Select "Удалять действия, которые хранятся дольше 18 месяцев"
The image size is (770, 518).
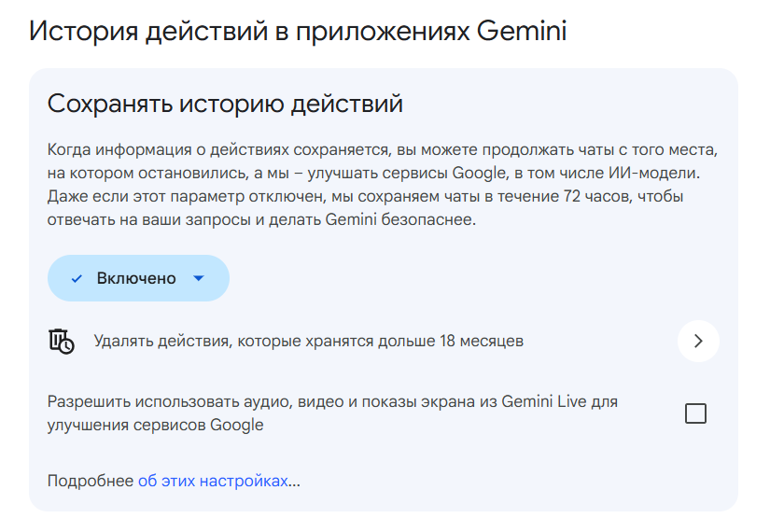click(308, 341)
